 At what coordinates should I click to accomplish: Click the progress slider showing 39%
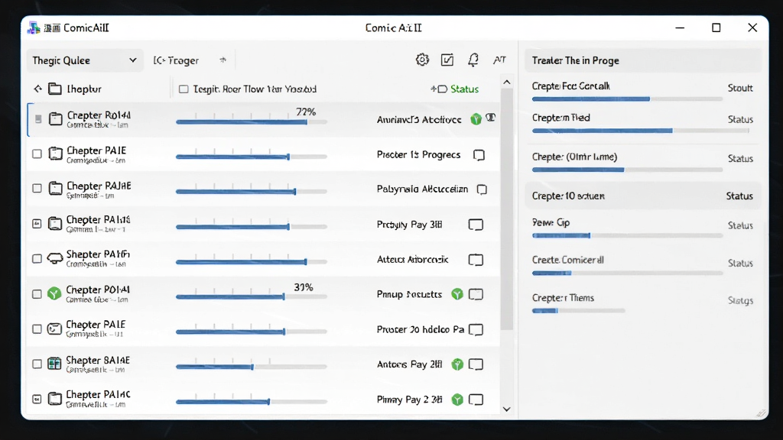point(251,296)
